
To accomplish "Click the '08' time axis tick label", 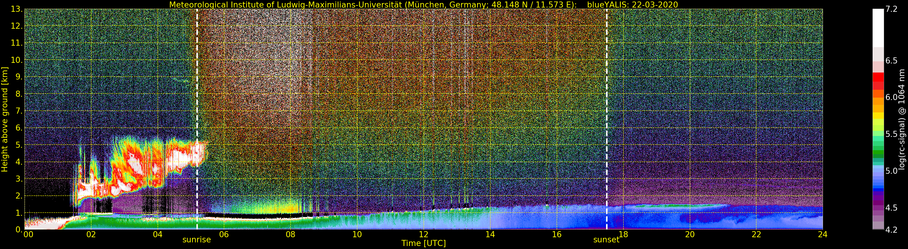I will pyautogui.click(x=290, y=234).
